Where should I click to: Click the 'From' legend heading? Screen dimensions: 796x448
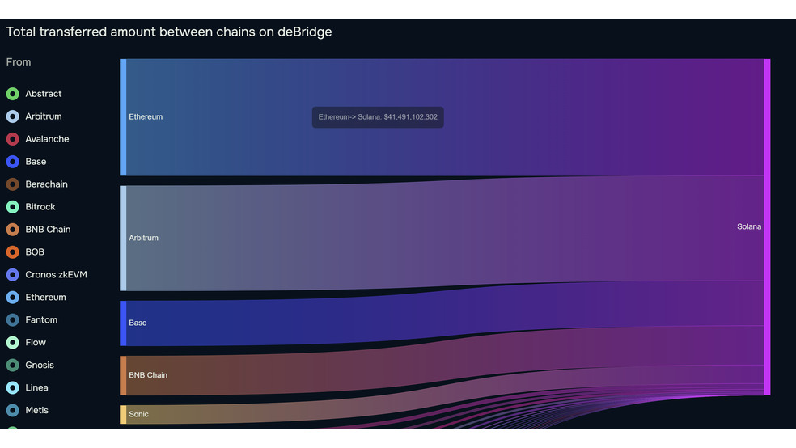tap(19, 62)
